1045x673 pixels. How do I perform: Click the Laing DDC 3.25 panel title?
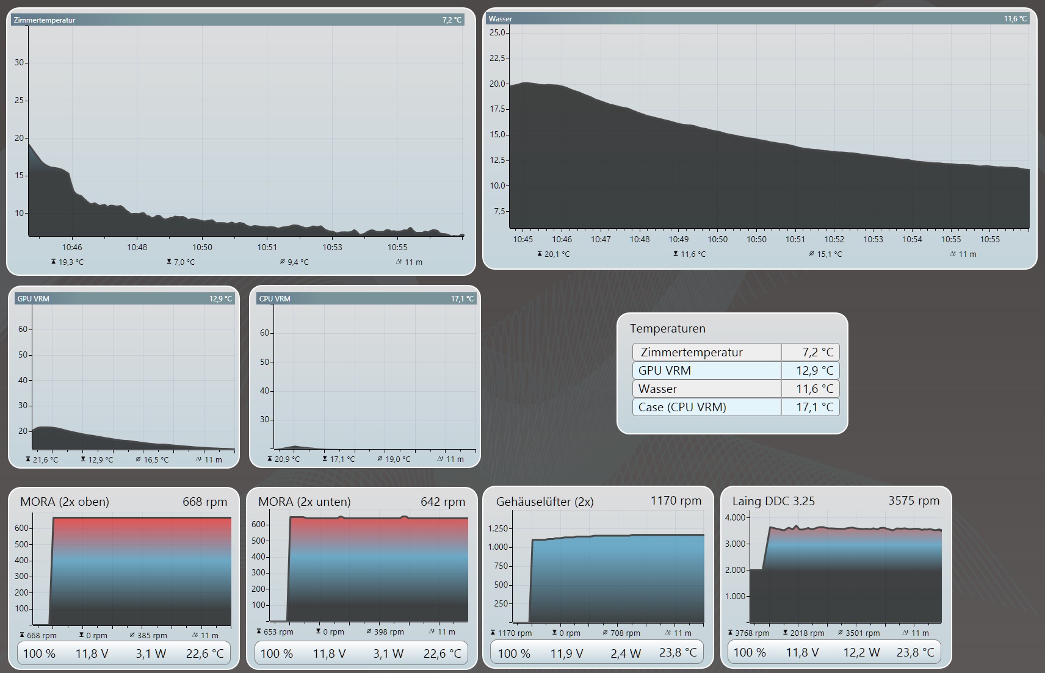(774, 501)
